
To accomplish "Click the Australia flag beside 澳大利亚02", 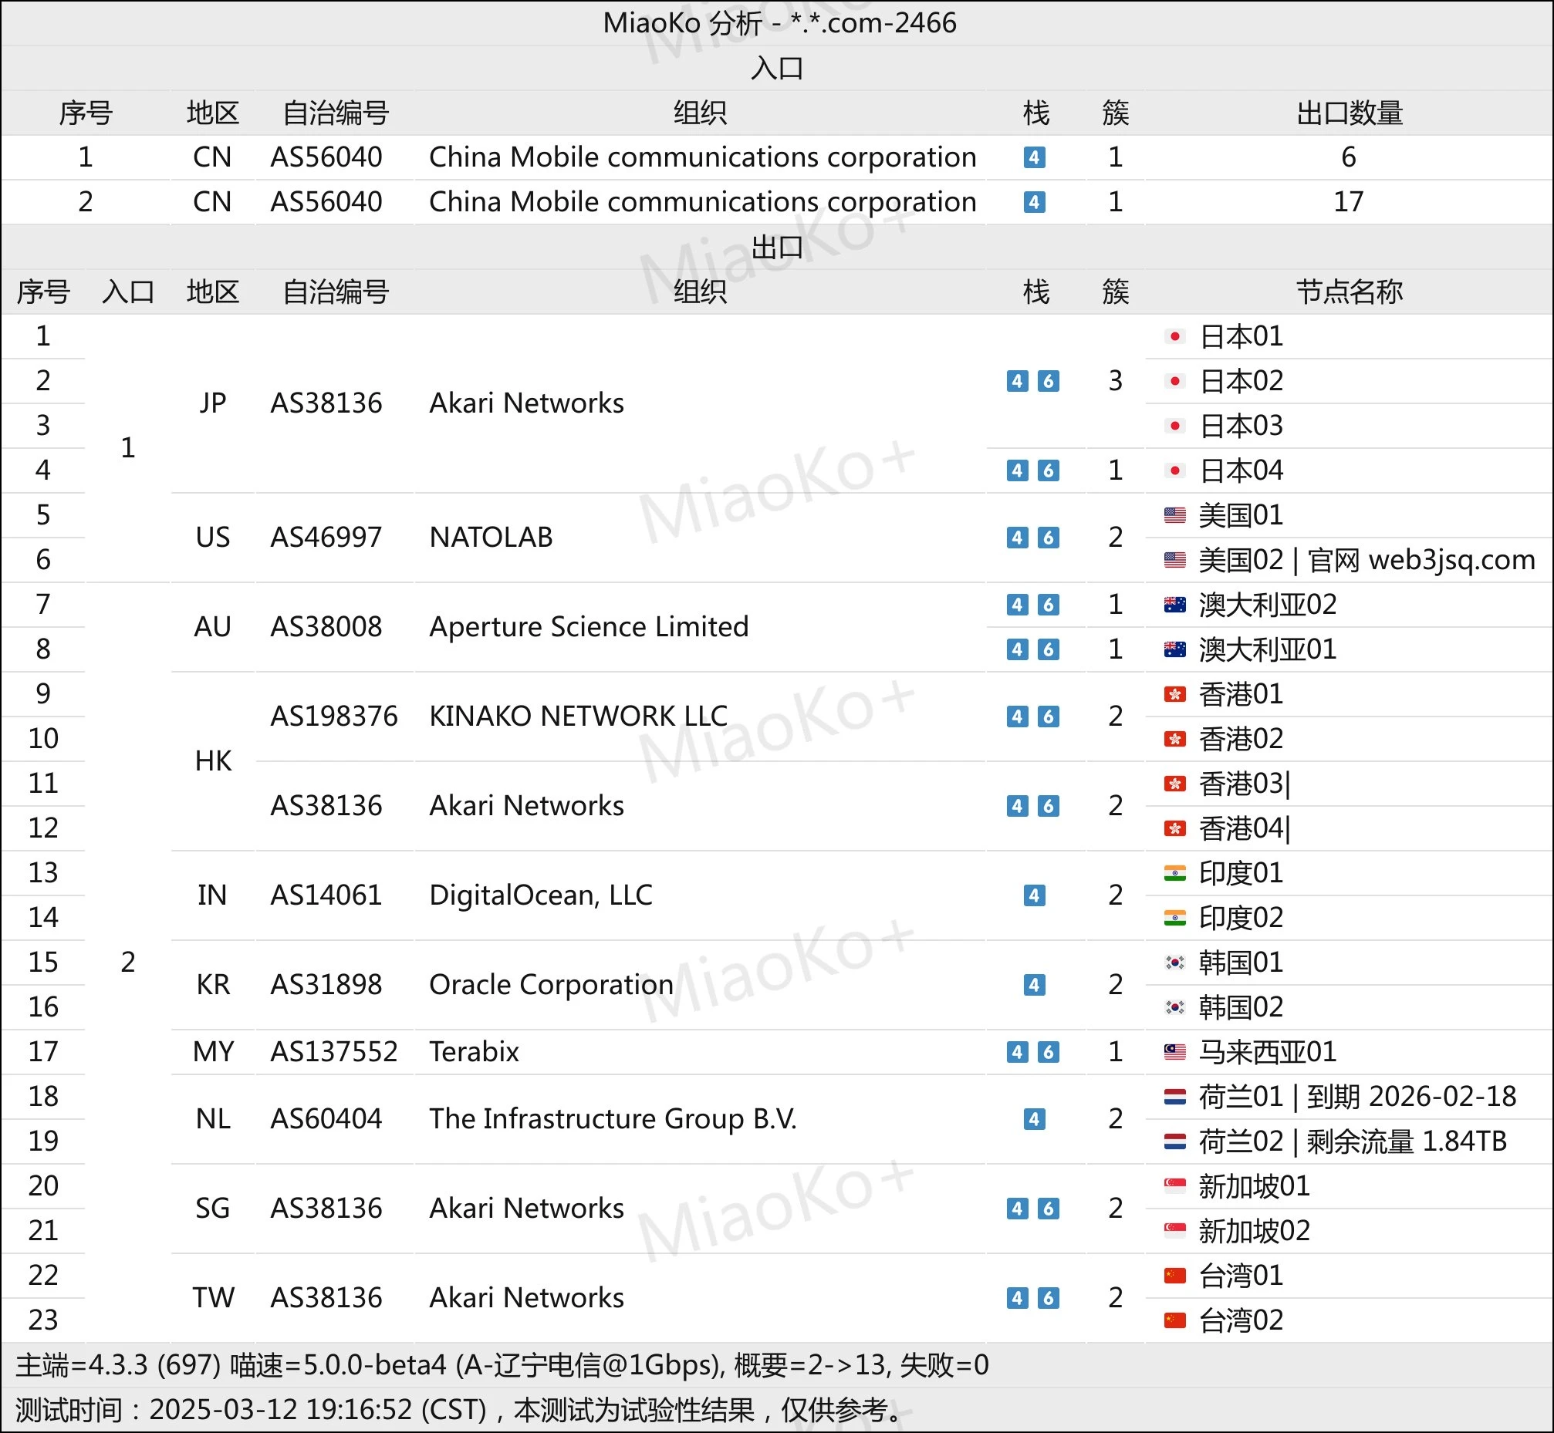I will point(1174,605).
